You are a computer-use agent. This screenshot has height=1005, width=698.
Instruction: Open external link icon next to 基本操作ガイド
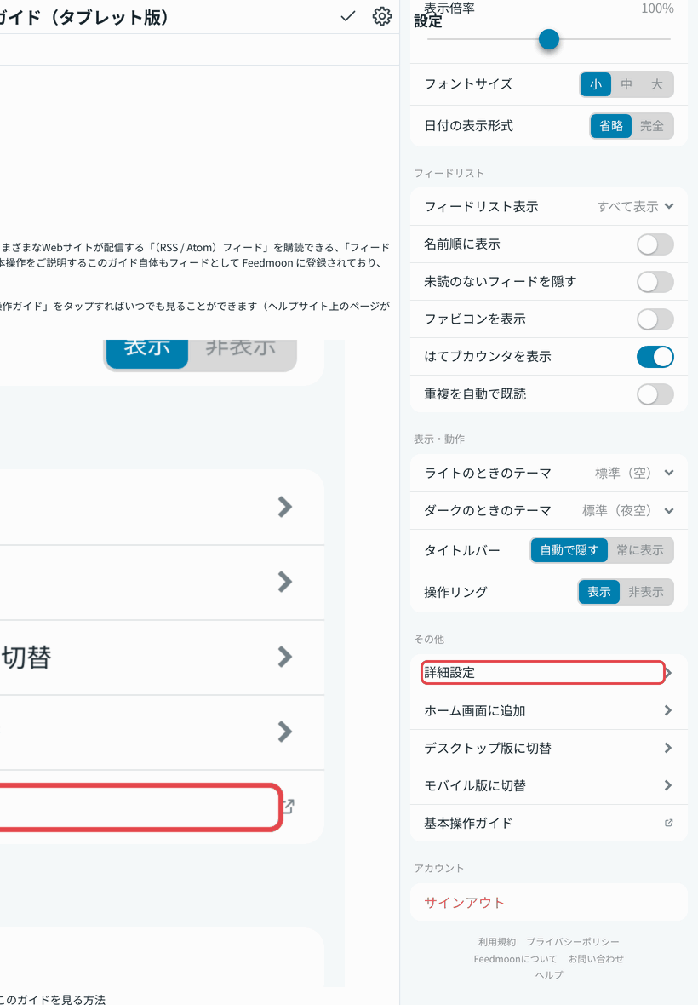click(x=668, y=823)
